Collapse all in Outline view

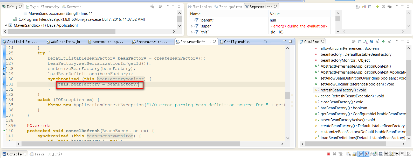[x=360, y=41]
